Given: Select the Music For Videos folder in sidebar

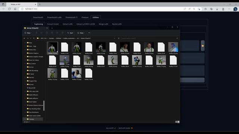Looking at the screenshot, I should (33, 60).
